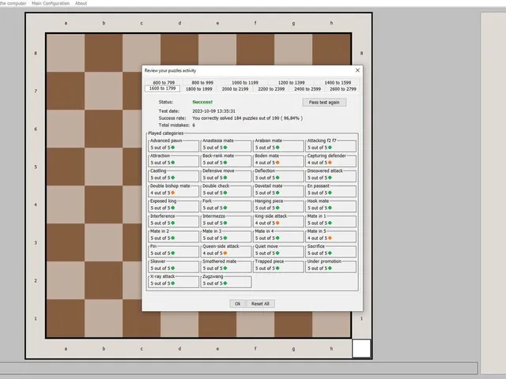
Task: Click the test date value
Action: 213,111
